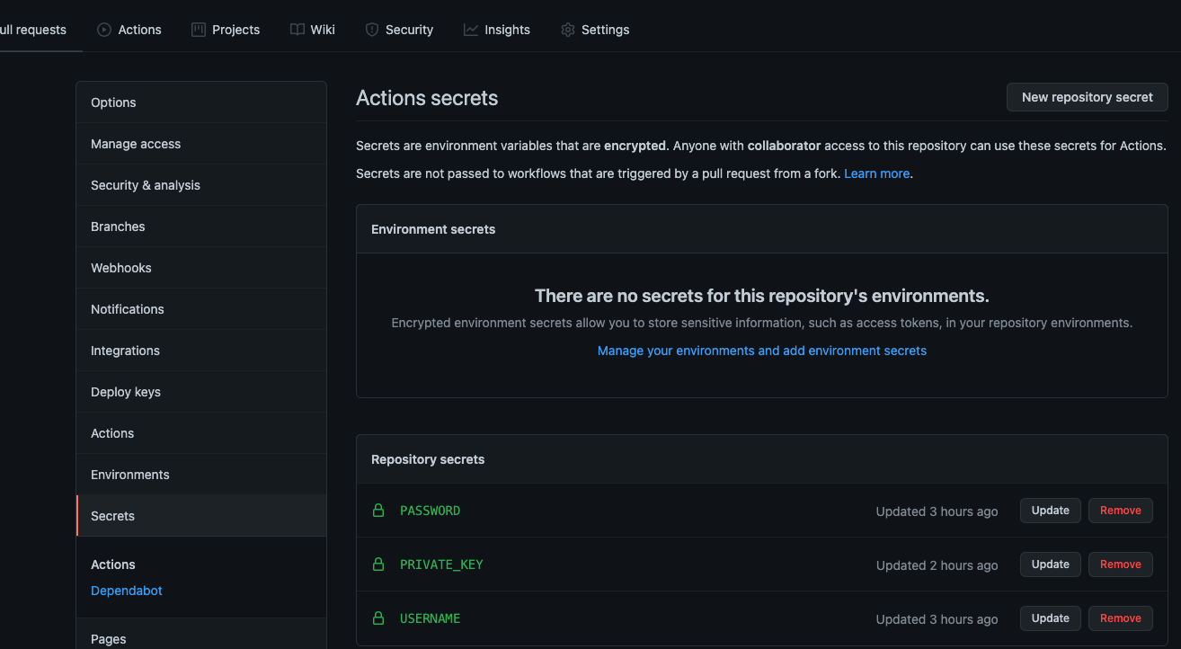
Task: Open Dependabot secrets section
Action: pos(127,591)
